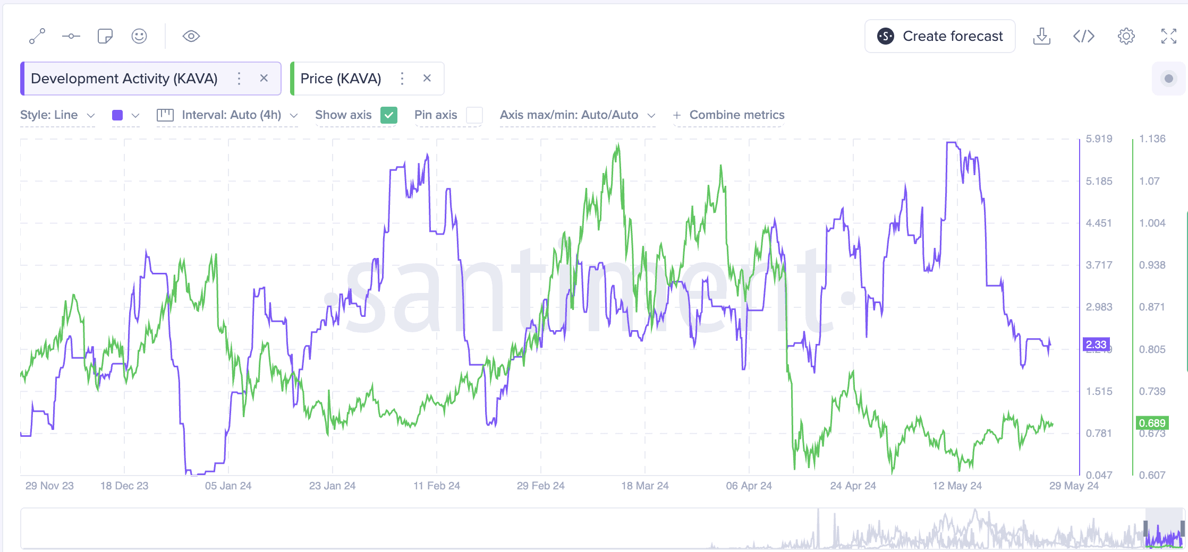Expand chart to fullscreen
Screen dimensions: 1188x552
click(x=1169, y=36)
